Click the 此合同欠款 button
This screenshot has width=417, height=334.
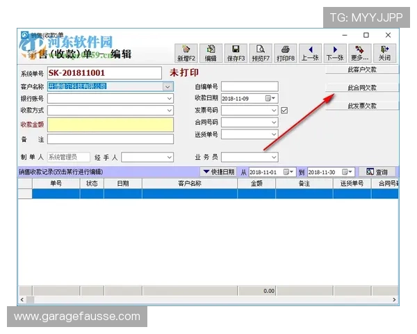pos(362,88)
